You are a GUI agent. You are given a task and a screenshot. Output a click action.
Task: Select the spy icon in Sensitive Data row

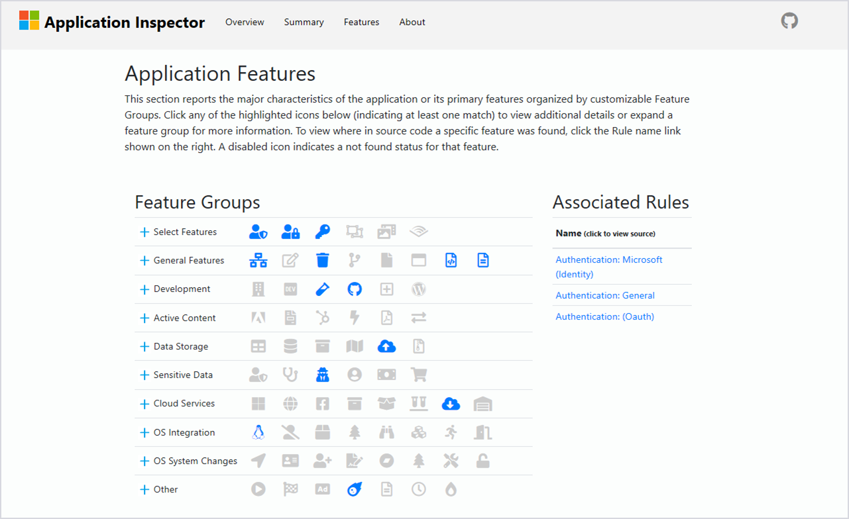[322, 374]
